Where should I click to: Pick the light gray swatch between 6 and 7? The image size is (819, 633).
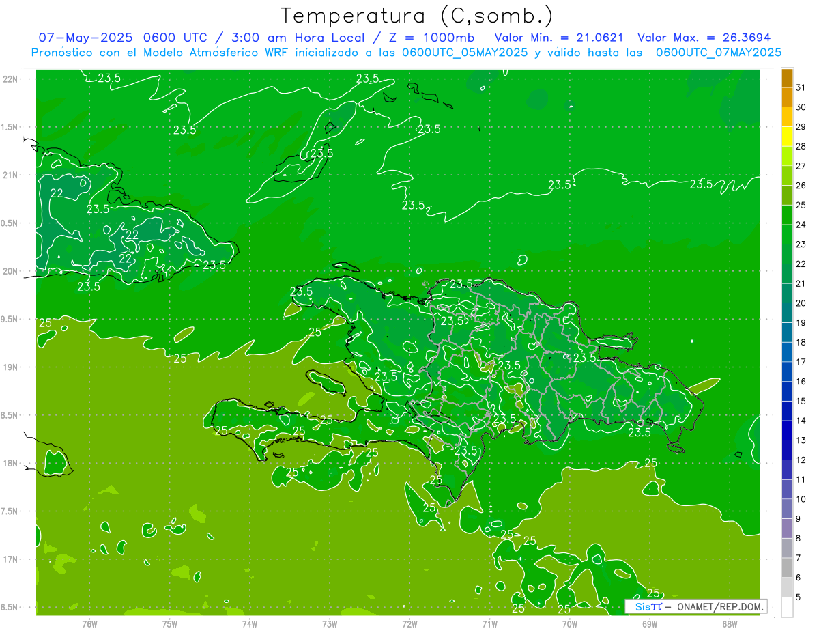[x=787, y=567]
